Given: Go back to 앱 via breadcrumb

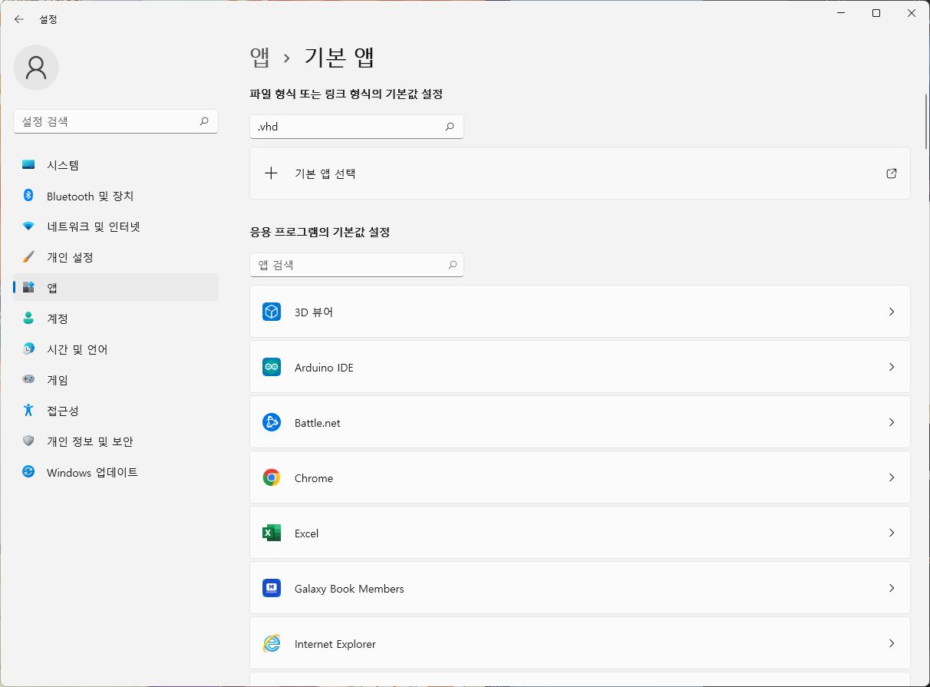Looking at the screenshot, I should 260,58.
